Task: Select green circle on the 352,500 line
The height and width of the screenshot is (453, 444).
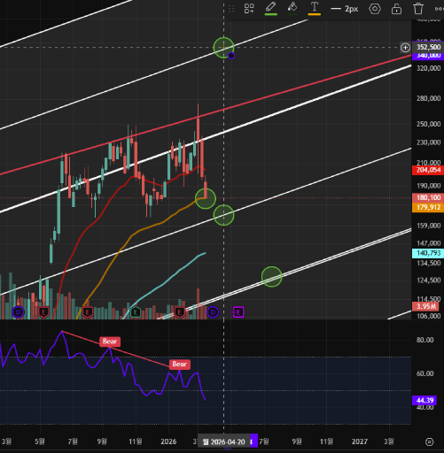Action: click(223, 48)
